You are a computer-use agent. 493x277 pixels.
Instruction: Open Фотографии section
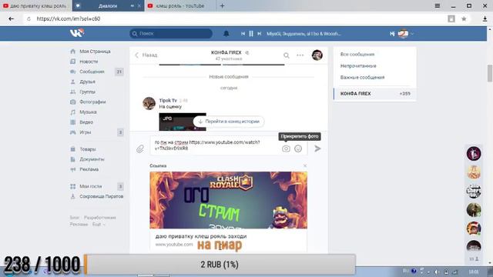tap(92, 102)
